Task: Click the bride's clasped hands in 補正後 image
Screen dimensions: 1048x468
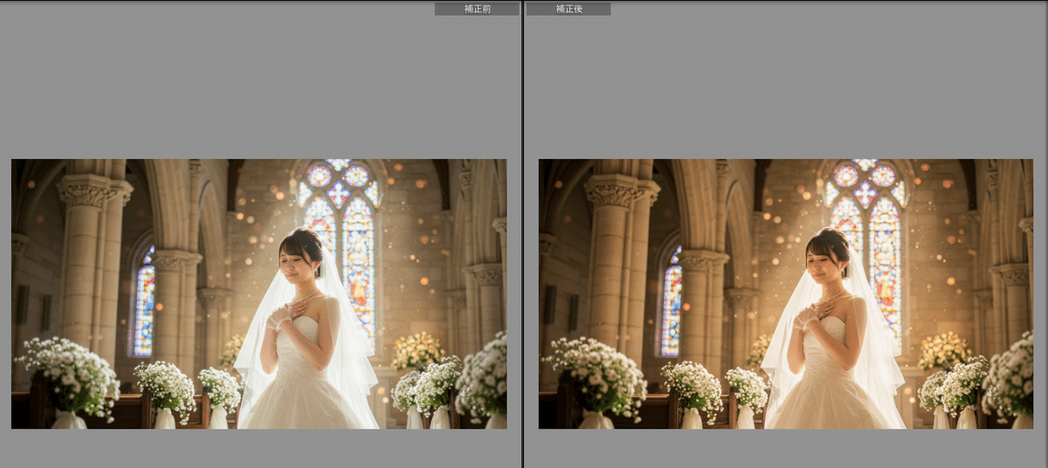Action: 808,316
